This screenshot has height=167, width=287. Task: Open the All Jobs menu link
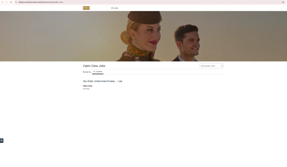[115, 8]
